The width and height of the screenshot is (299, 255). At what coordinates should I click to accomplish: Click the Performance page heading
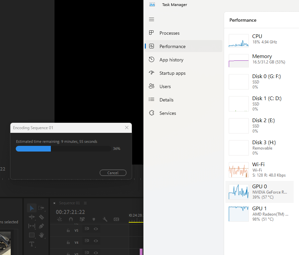(x=243, y=20)
